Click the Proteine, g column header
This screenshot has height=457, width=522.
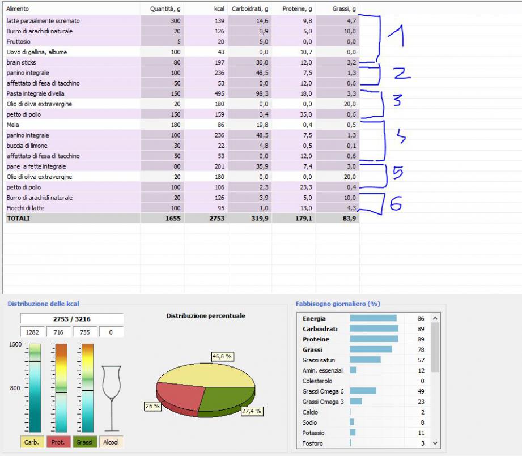pyautogui.click(x=294, y=9)
